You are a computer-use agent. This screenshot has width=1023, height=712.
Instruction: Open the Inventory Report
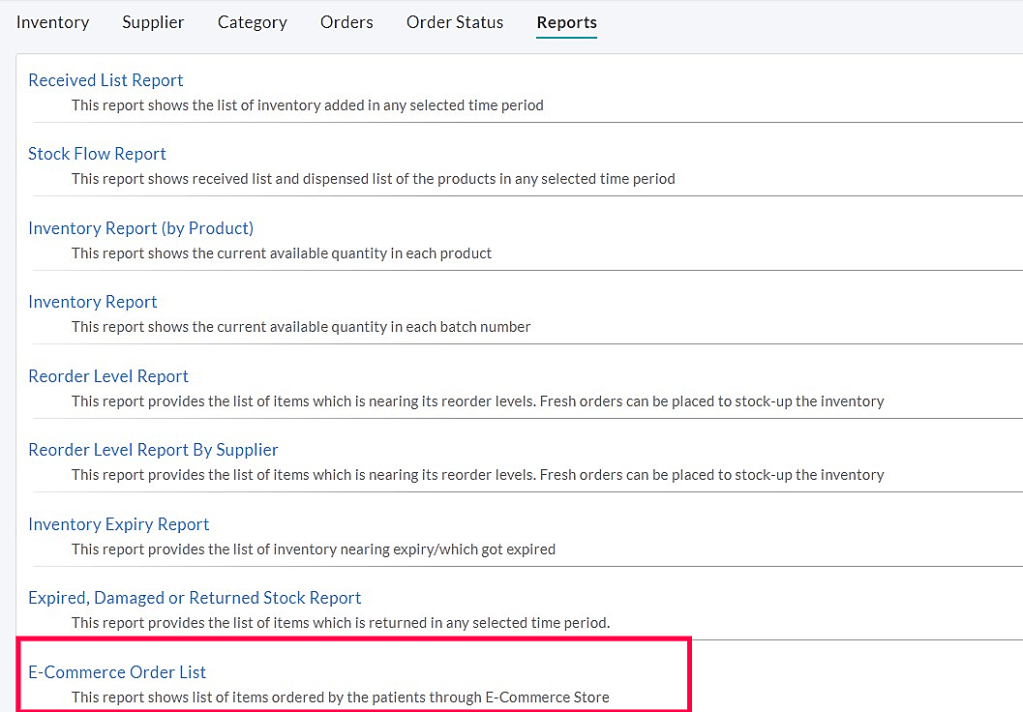pyautogui.click(x=92, y=302)
